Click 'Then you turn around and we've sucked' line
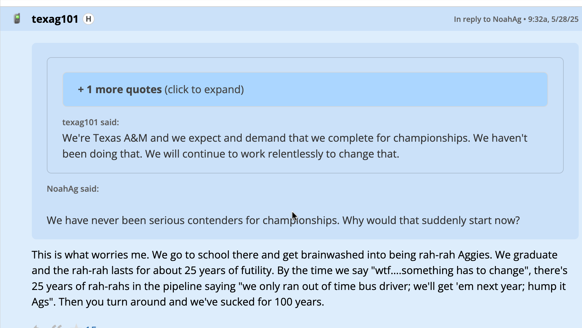This screenshot has height=328, width=582. click(x=191, y=302)
